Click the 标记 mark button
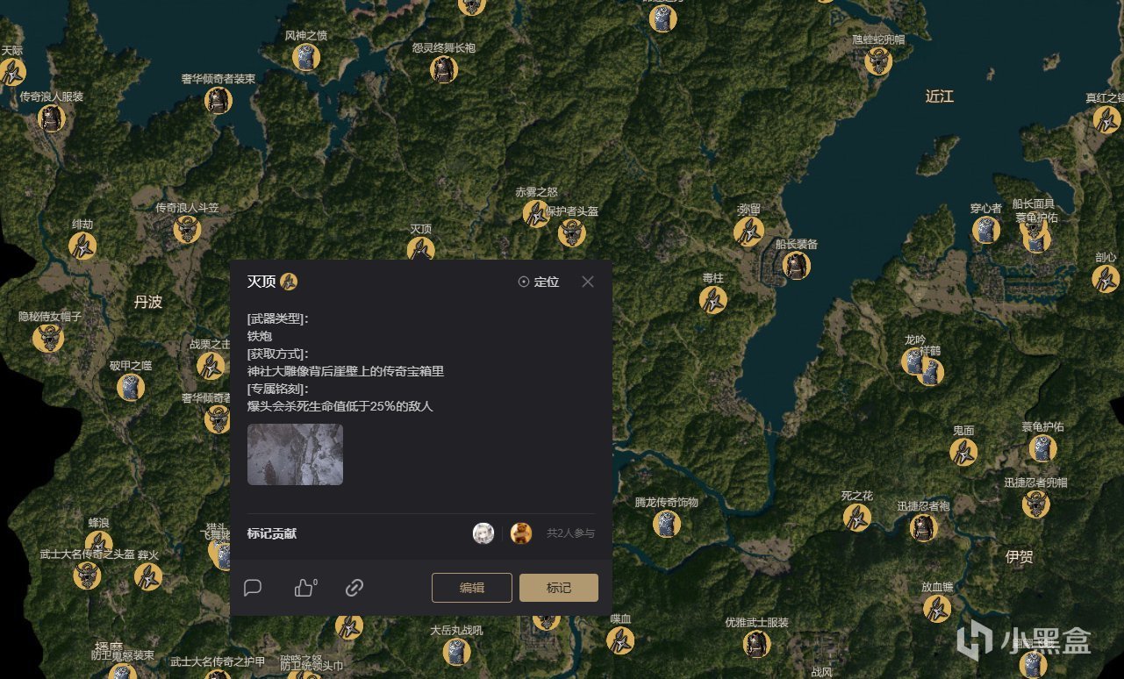 pyautogui.click(x=559, y=588)
